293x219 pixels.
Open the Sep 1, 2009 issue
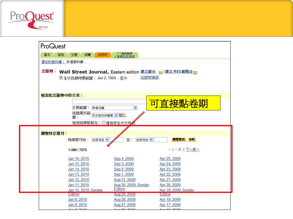[124, 174]
